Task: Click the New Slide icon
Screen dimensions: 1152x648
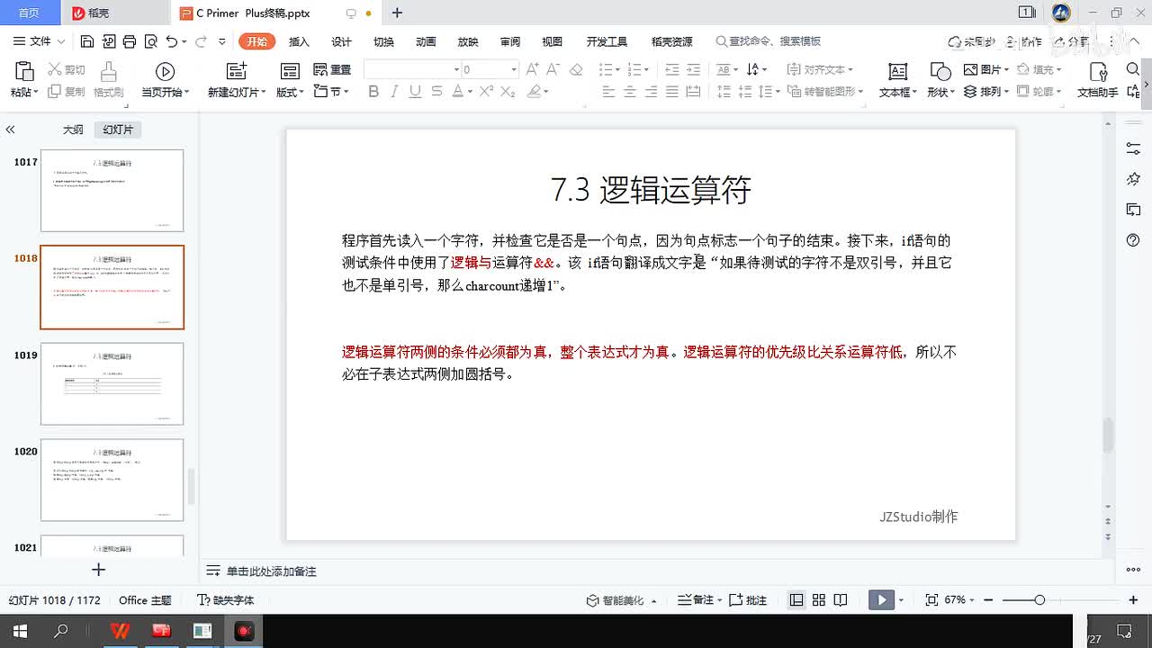Action: tap(237, 71)
